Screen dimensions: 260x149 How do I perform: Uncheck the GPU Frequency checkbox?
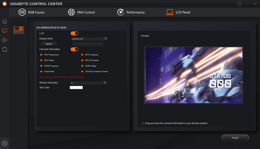[x=82, y=55]
